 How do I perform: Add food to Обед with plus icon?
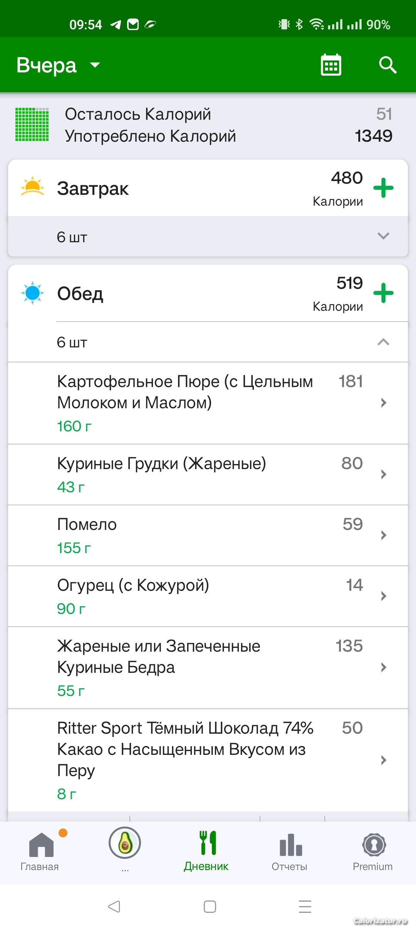pos(383,293)
